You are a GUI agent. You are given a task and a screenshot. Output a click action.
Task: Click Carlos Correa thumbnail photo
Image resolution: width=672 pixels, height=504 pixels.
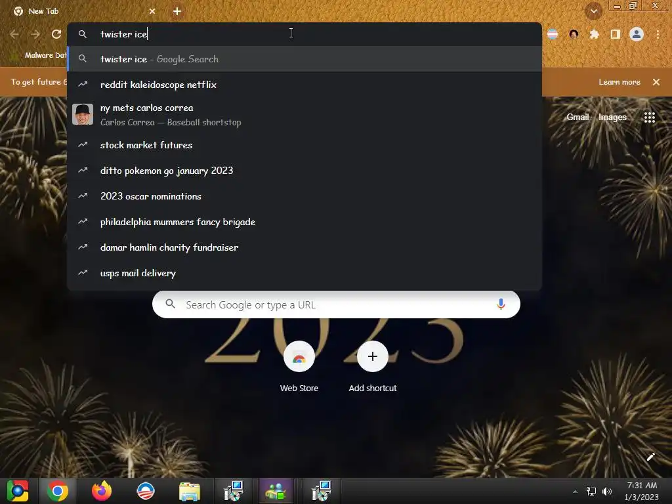(83, 114)
